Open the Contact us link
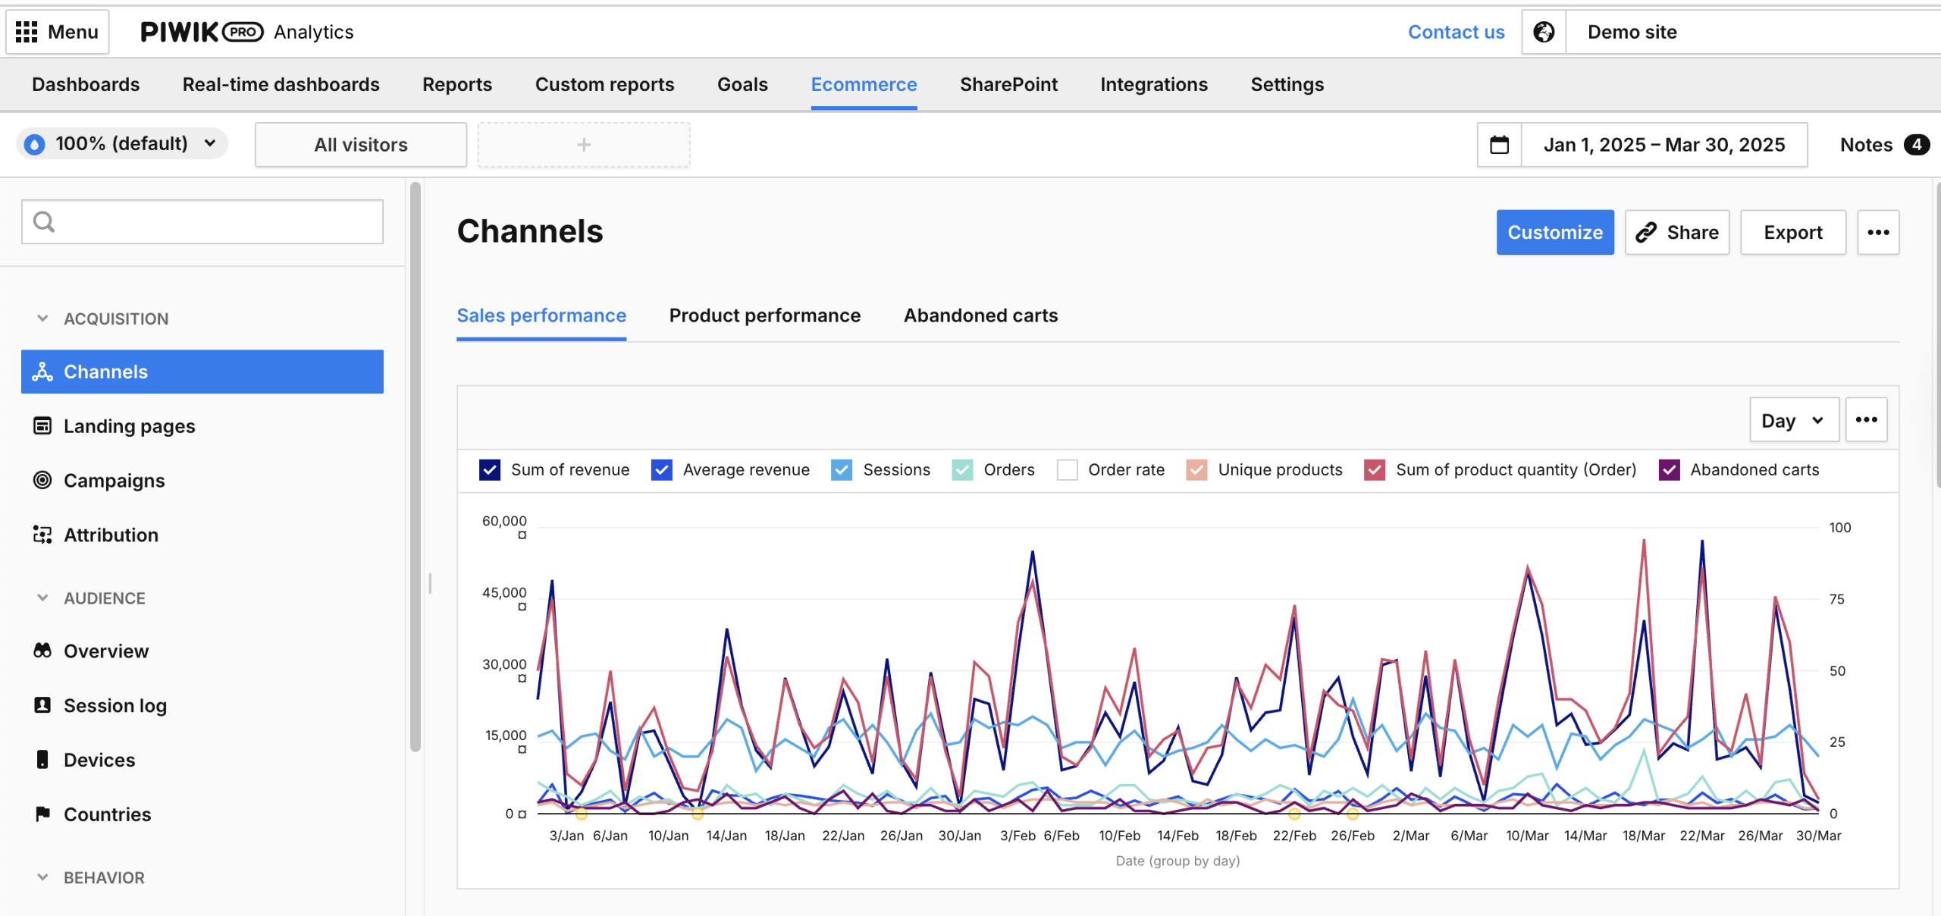The height and width of the screenshot is (916, 1941). (1456, 31)
